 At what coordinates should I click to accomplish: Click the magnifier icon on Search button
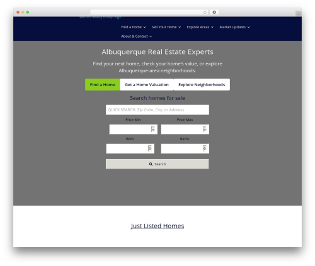click(x=151, y=164)
